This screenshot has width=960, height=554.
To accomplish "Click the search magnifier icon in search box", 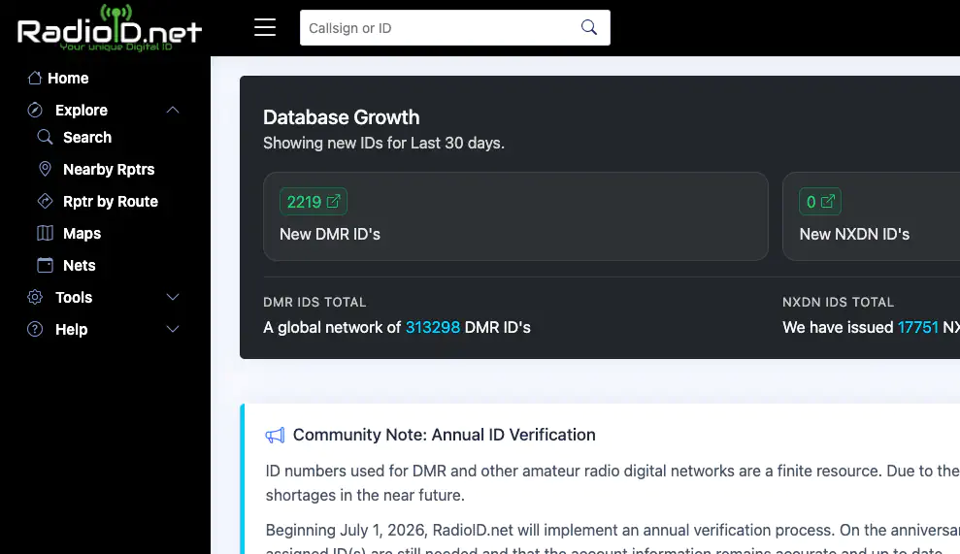I will pos(589,27).
